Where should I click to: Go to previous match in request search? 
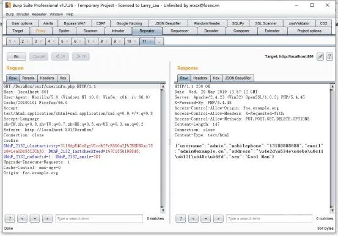click(22, 218)
